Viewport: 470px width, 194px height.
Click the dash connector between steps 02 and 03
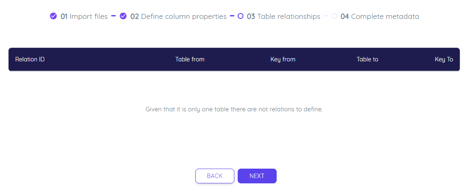point(232,16)
